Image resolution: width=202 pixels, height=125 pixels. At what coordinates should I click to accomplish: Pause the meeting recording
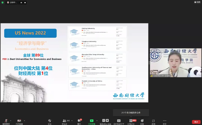click(x=21, y=2)
